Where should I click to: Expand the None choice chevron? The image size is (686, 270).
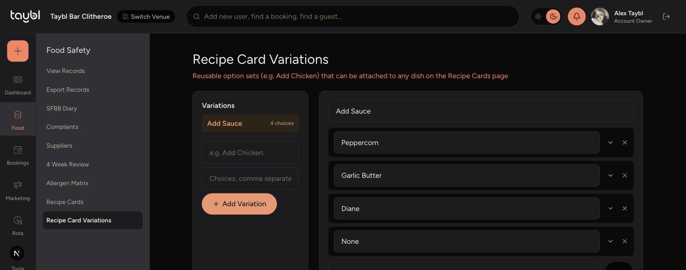[610, 241]
